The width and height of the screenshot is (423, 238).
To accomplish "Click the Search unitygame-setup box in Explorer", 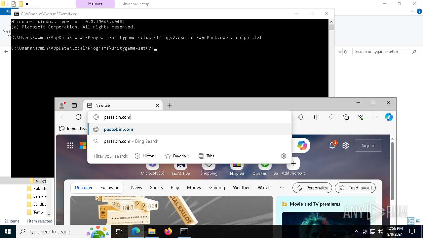I will (x=385, y=52).
